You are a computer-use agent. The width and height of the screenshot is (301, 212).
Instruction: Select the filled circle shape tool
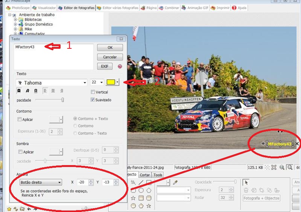coord(133,206)
